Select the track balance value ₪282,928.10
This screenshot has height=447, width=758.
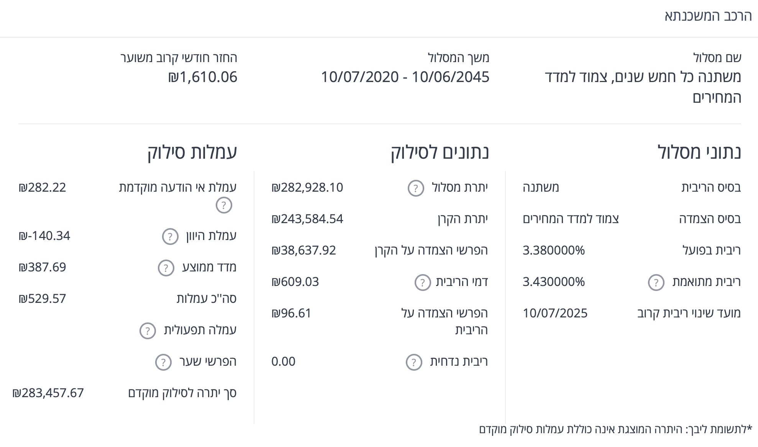[307, 187]
